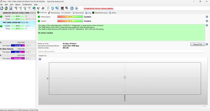Click the 'Click to add comment' field
The width and height of the screenshot is (210, 111).
[121, 51]
